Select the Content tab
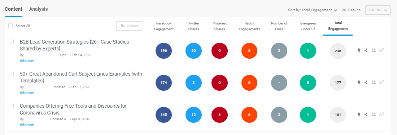397x135 pixels. coord(13,9)
